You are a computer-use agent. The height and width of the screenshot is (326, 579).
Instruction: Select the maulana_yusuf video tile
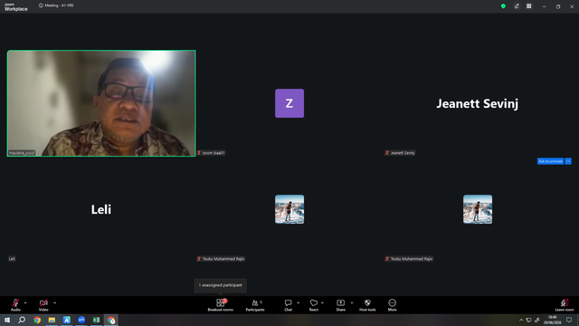(x=101, y=103)
